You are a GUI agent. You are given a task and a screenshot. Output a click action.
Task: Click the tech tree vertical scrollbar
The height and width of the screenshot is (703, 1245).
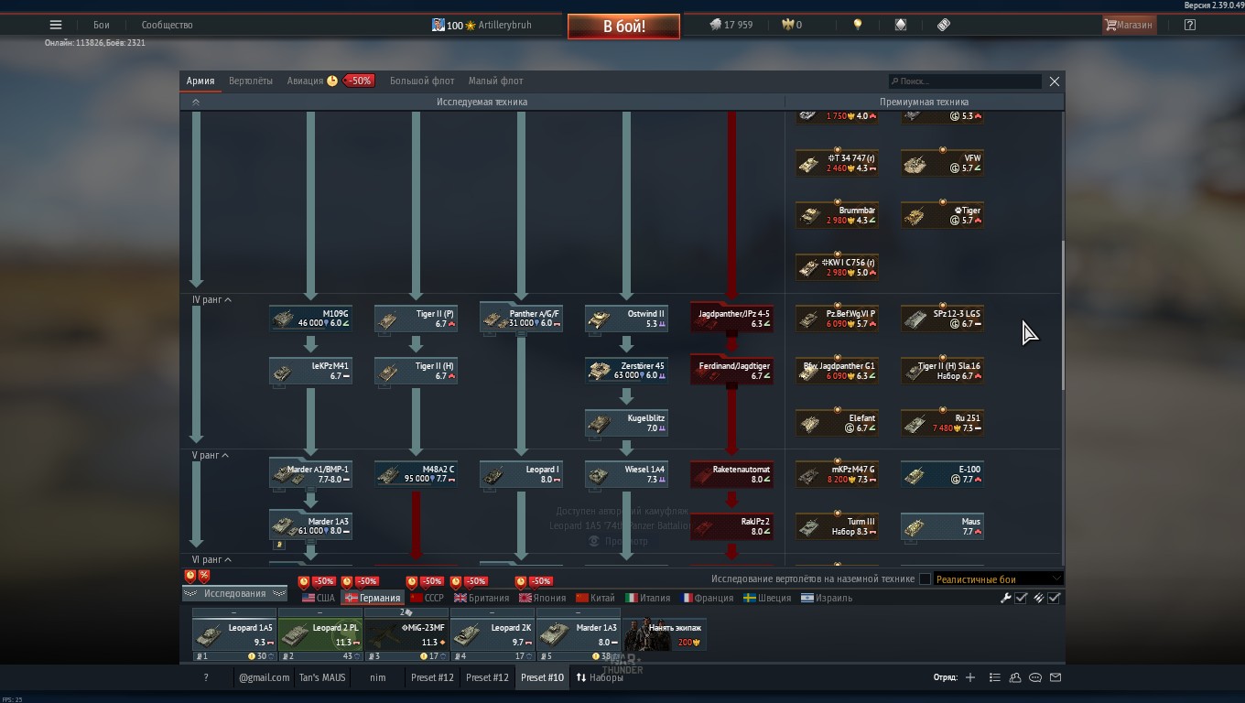1062,316
